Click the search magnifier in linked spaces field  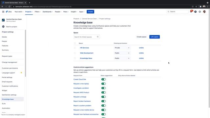[x=98, y=37]
